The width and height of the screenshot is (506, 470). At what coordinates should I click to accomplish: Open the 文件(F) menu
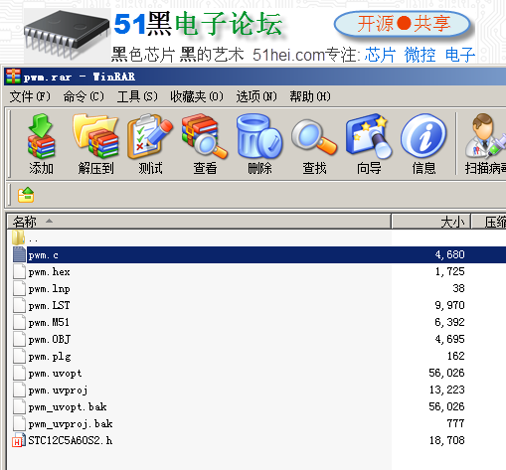[30, 96]
